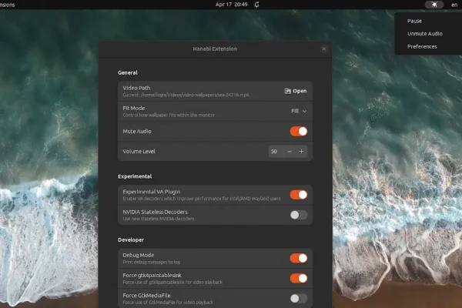Click the Developer section heading

[131, 240]
